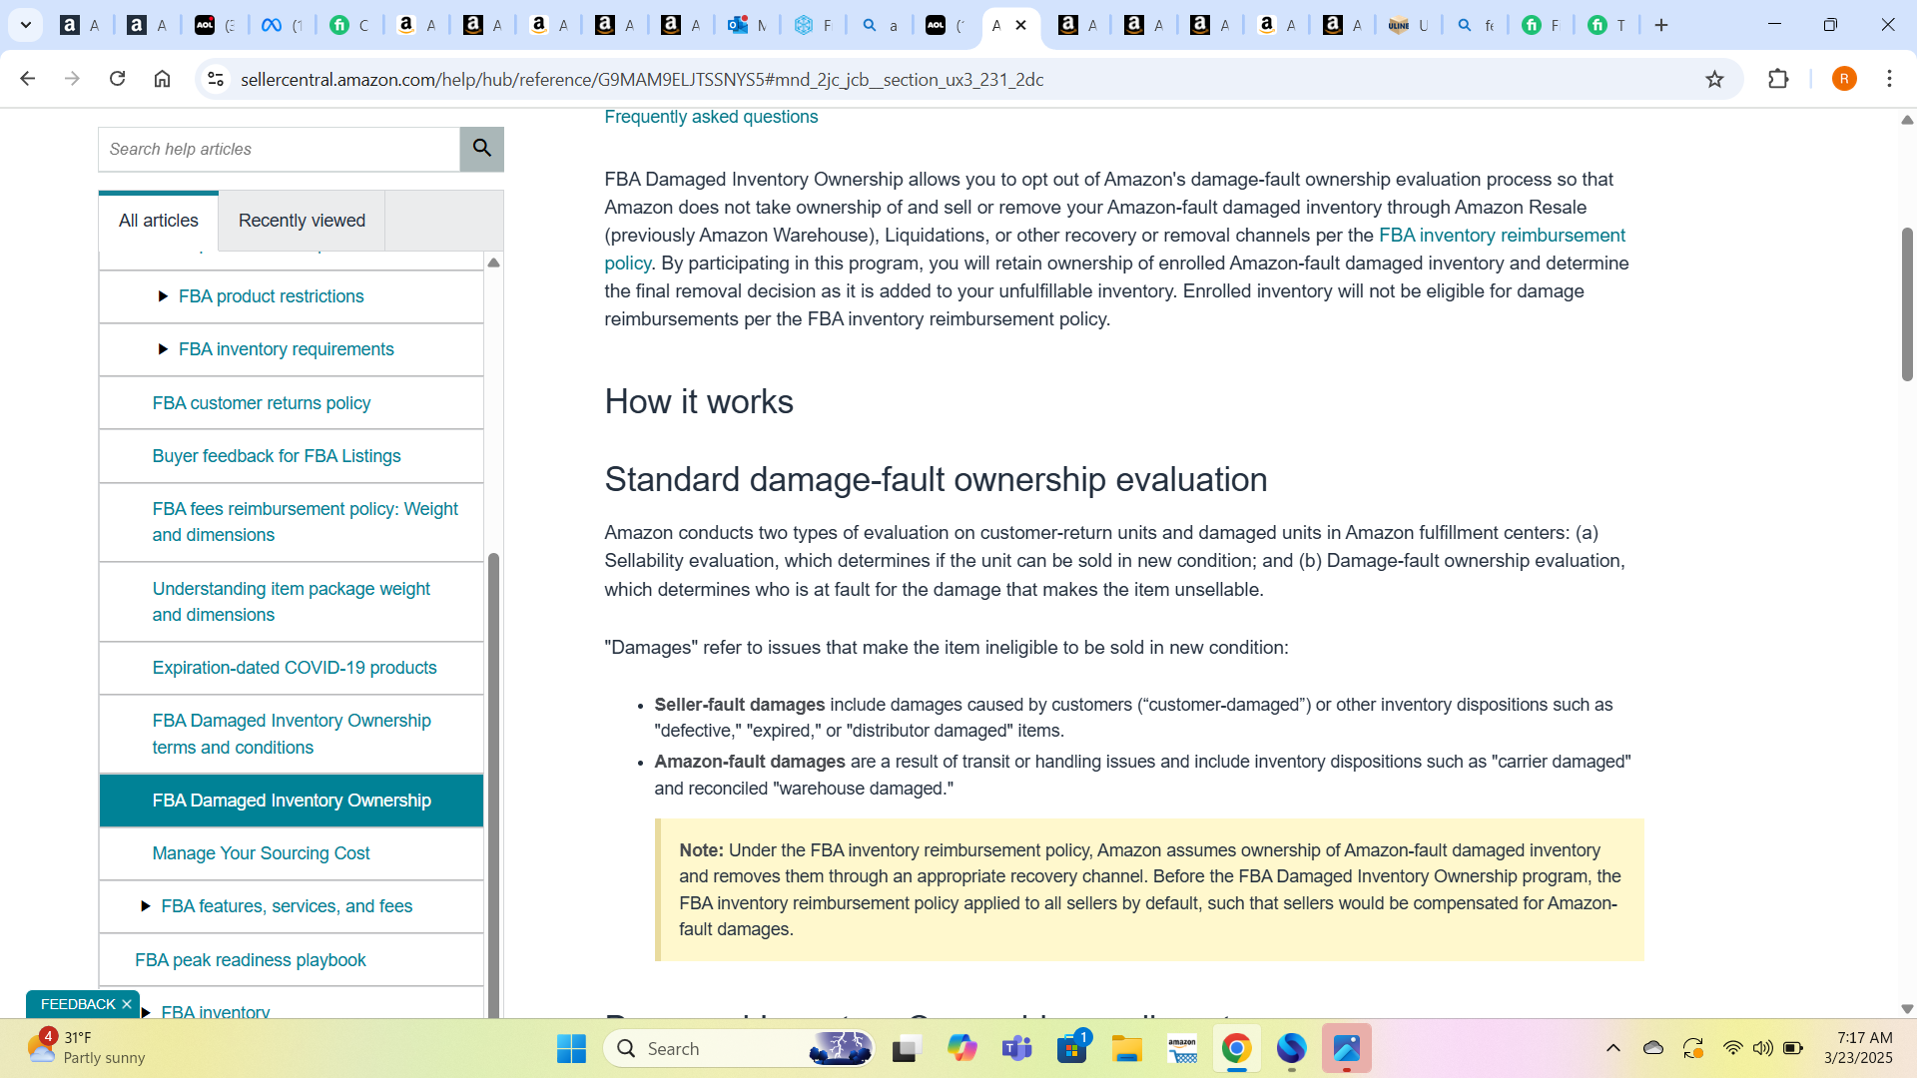
Task: Follow the Frequently asked questions link
Action: click(x=711, y=117)
